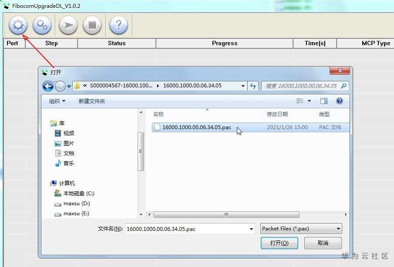Select the 音乐 library item
Viewport: 394px width, 267px height.
coord(64,164)
